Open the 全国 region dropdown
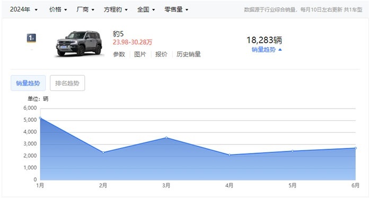Viewport: 371px width, 198px height. point(146,10)
